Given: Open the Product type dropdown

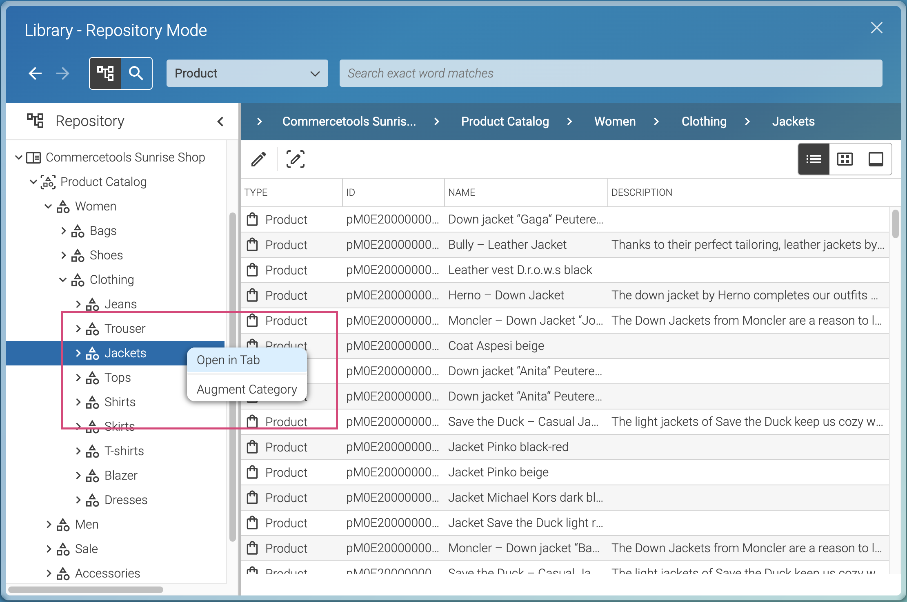Looking at the screenshot, I should click(x=247, y=73).
